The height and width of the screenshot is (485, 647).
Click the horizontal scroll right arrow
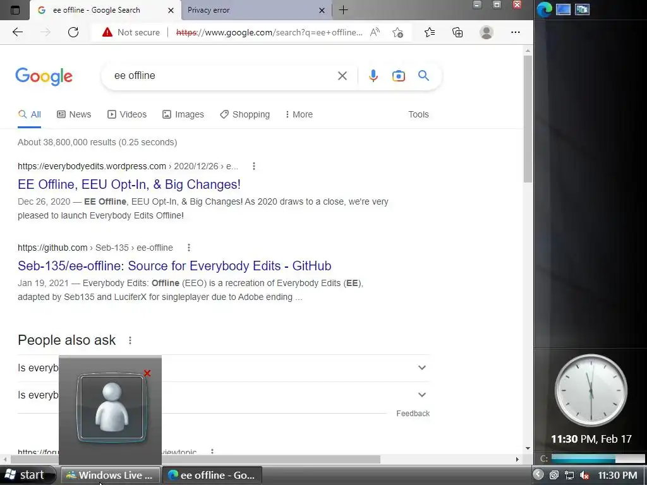(x=517, y=459)
